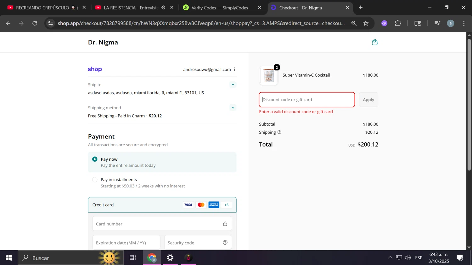The image size is (472, 265).
Task: Click the shipping info help icon
Action: click(x=279, y=132)
